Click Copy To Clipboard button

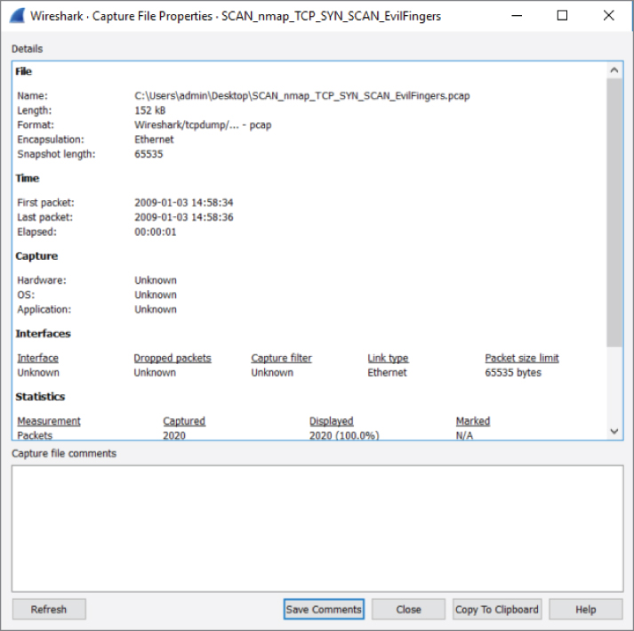click(497, 609)
